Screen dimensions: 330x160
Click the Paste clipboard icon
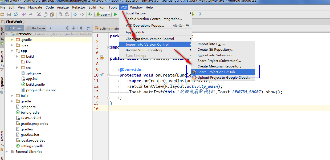click(x=52, y=14)
